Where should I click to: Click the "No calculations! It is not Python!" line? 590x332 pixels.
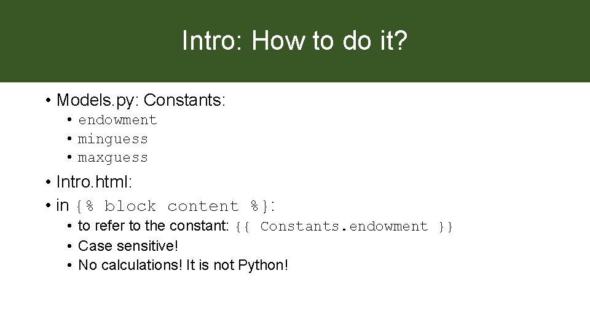(183, 266)
